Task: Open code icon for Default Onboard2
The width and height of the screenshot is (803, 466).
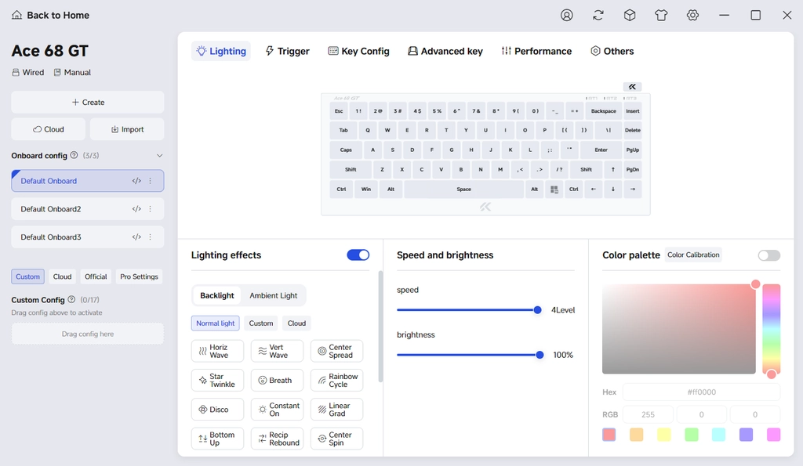Action: click(x=136, y=208)
